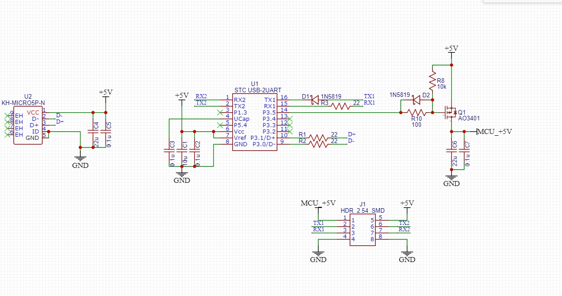Select capacitor C3 symbol
Image resolution: width=562 pixels, height=296 pixels.
pyautogui.click(x=169, y=150)
